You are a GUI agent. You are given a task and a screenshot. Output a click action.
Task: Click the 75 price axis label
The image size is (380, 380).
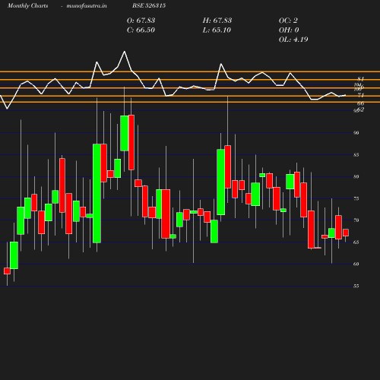(x=356, y=198)
